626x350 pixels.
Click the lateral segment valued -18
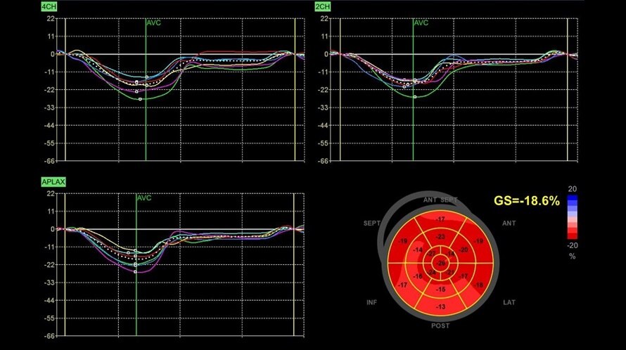(x=479, y=285)
